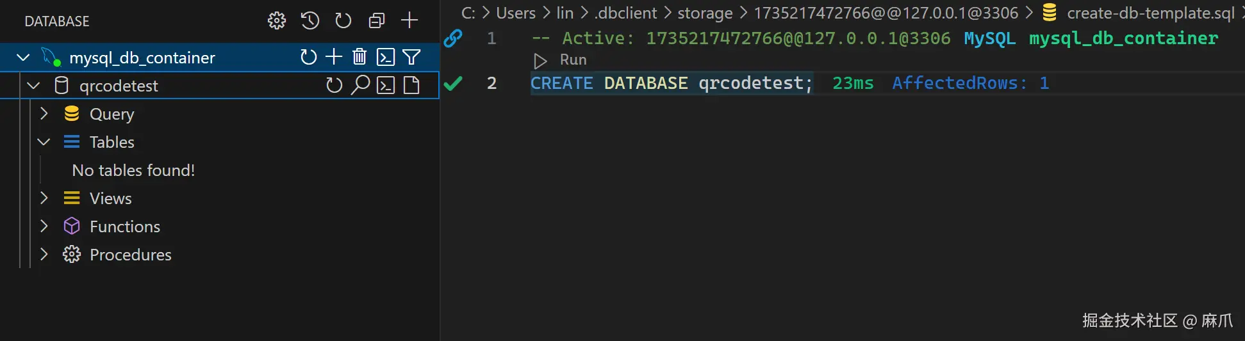
Task: Click the filter icon on mysql_db_container
Action: click(412, 57)
